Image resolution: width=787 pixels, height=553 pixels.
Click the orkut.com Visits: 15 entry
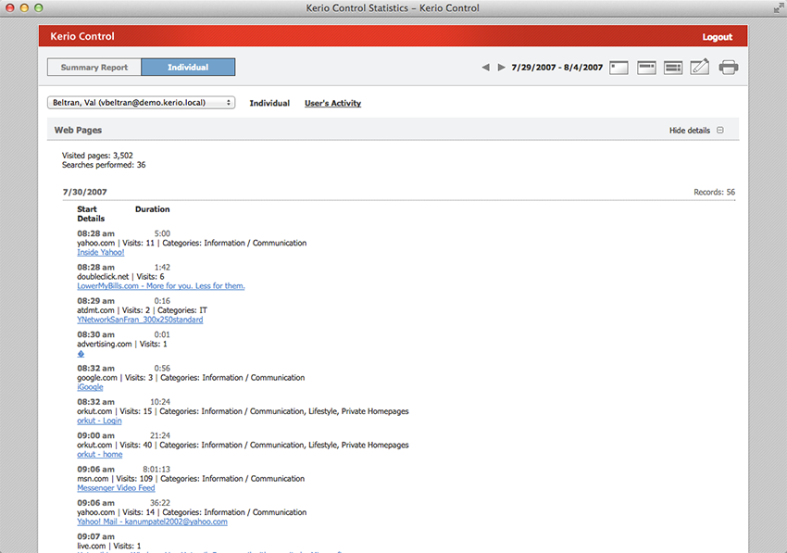tap(243, 411)
